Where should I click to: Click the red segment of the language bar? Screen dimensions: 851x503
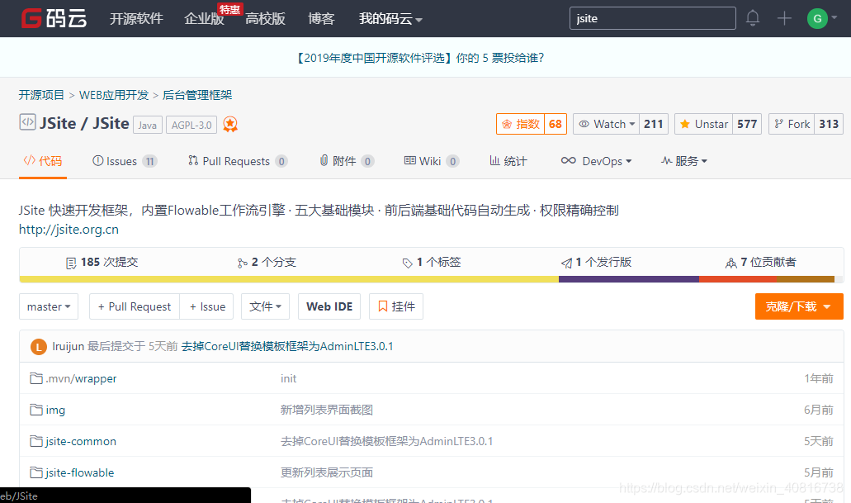[738, 279]
